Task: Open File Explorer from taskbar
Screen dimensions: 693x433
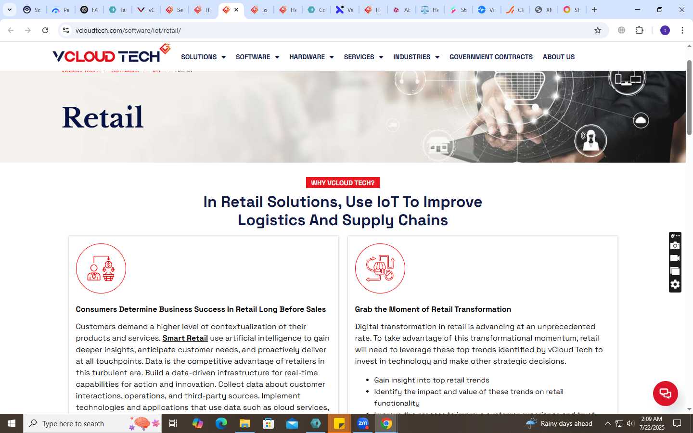Action: pyautogui.click(x=244, y=423)
